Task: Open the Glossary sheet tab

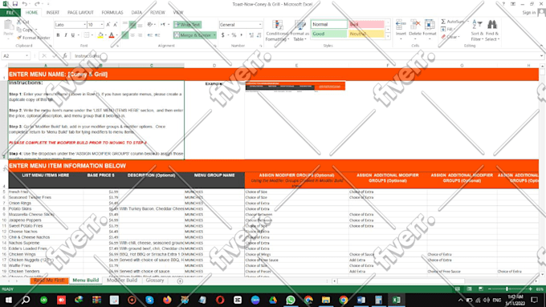Action: 155,281
